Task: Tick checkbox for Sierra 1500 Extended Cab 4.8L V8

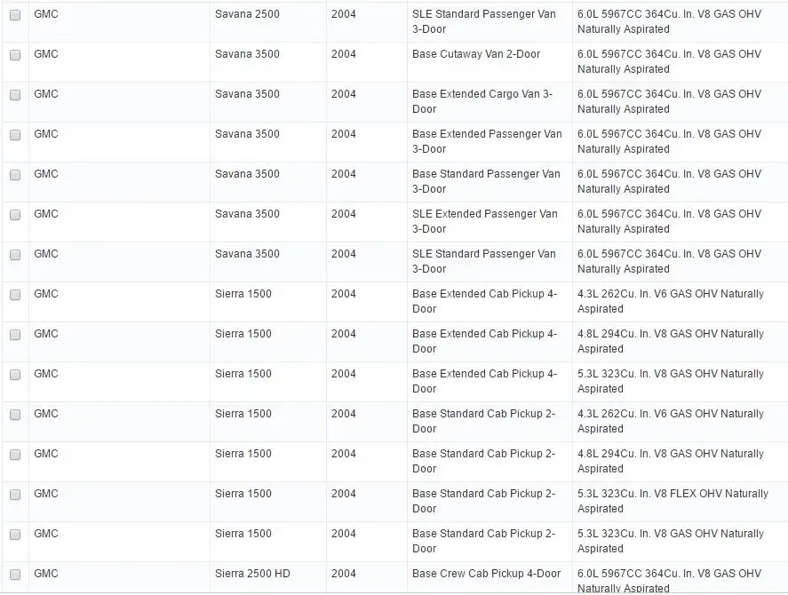Action: click(x=15, y=335)
